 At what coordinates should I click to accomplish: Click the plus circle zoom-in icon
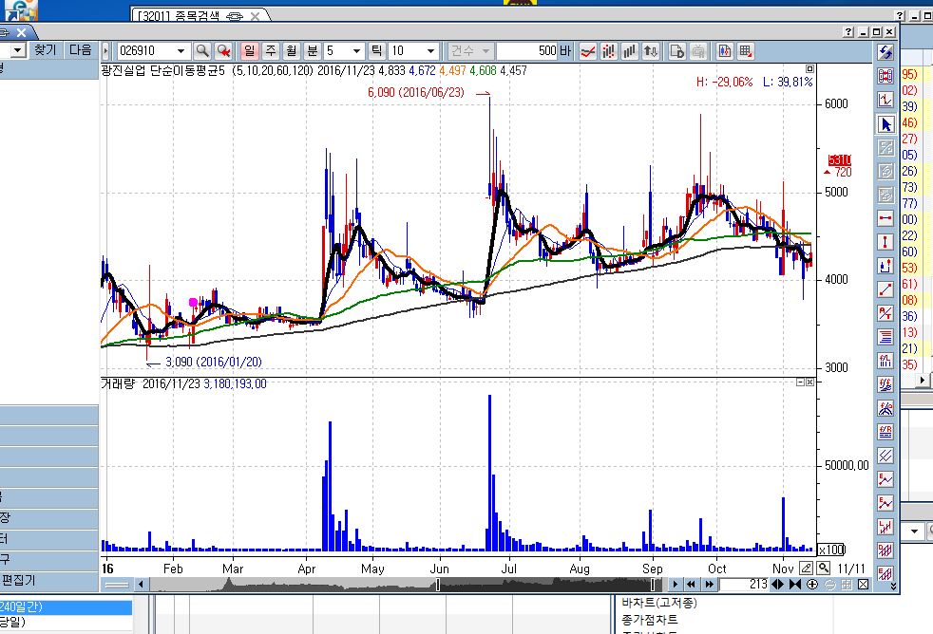click(812, 584)
